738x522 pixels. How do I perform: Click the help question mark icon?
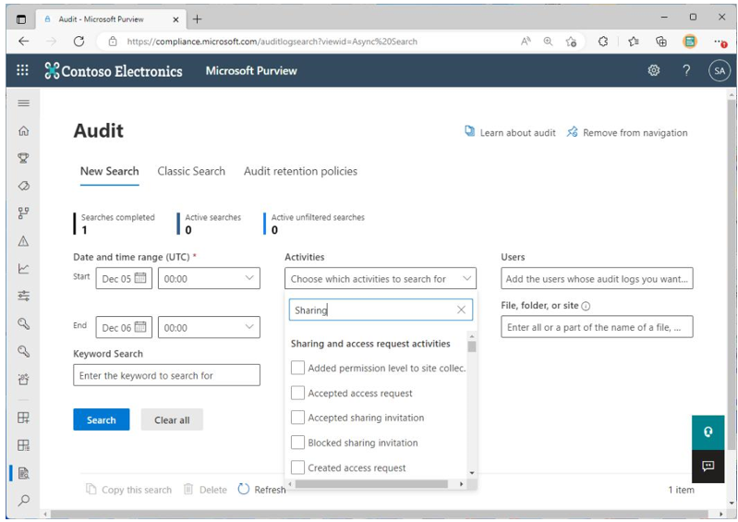point(686,70)
